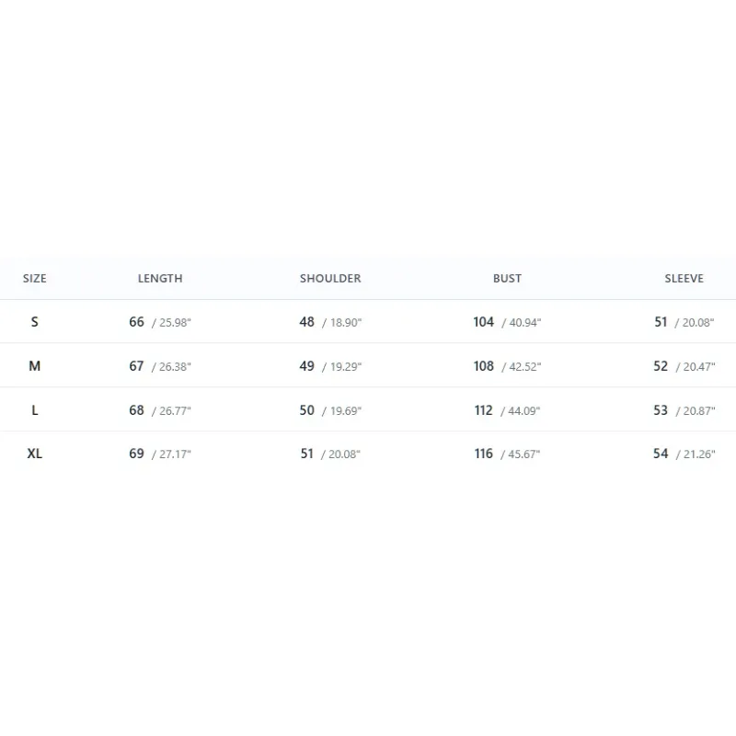The image size is (736, 736).
Task: Click bust value 112 for size L
Action: [484, 410]
